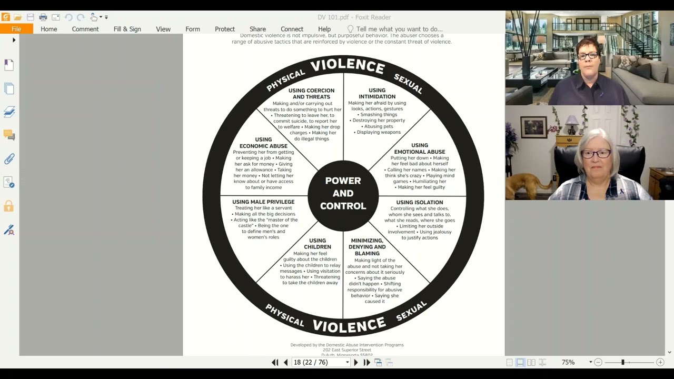
Task: Open the Layers panel
Action: click(9, 112)
